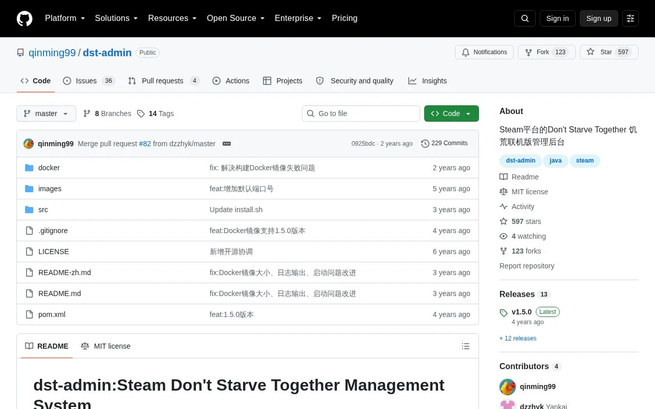Image resolution: width=655 pixels, height=409 pixels.
Task: Click the v1.5.0 release tag icon
Action: [504, 312]
